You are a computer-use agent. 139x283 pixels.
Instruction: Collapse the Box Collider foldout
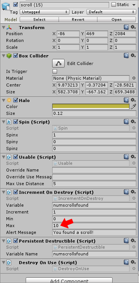3,56
